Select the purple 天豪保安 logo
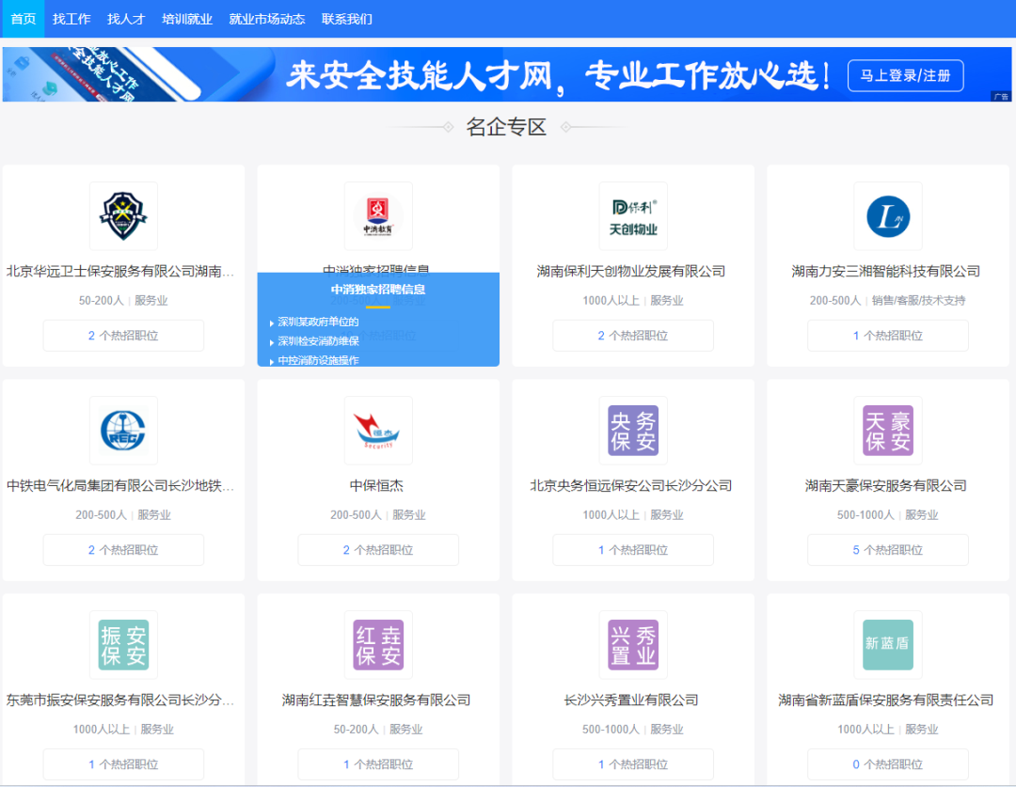This screenshot has height=787, width=1016. [888, 431]
